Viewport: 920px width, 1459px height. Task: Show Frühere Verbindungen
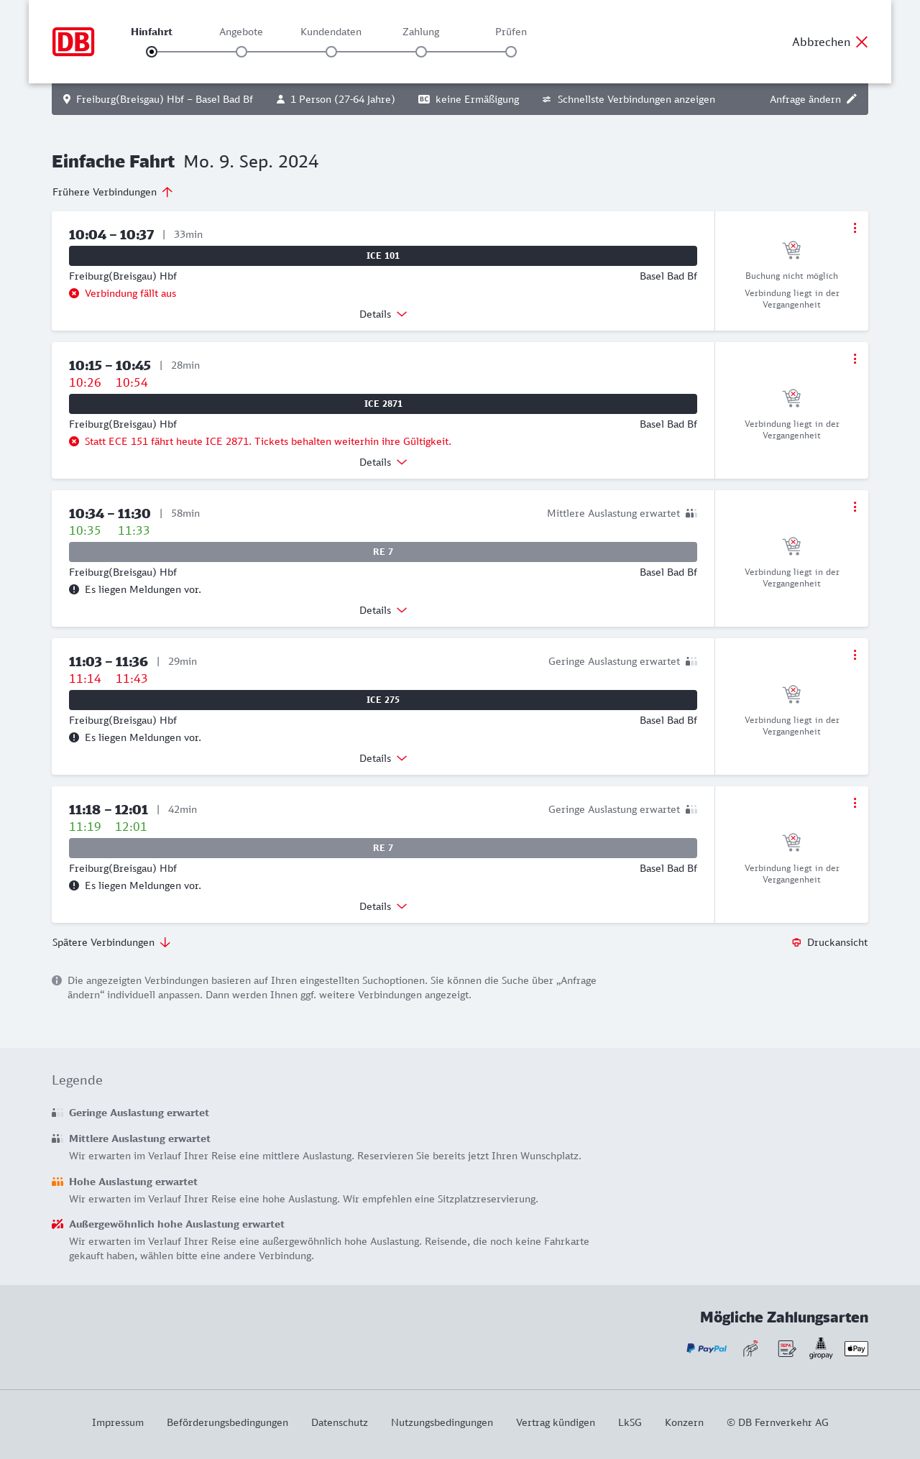[x=112, y=192]
